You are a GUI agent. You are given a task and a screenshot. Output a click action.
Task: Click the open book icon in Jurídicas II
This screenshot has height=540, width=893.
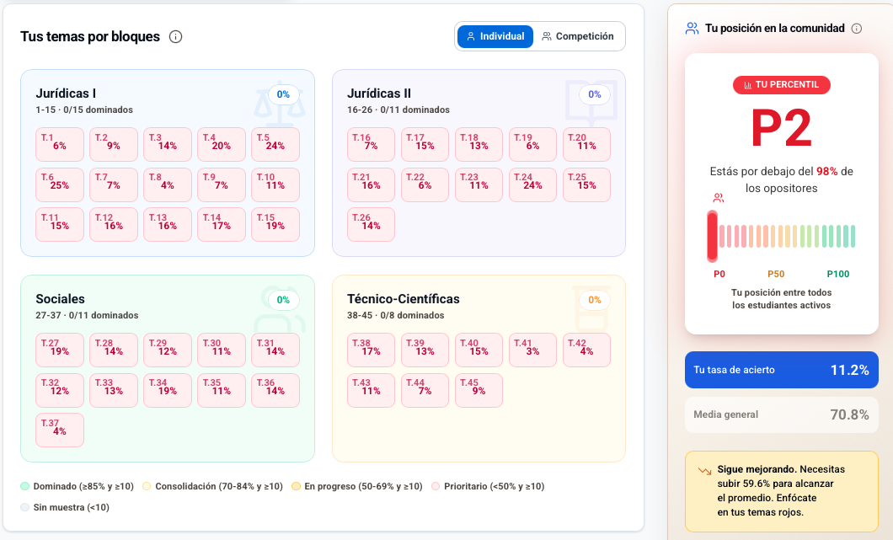point(592,99)
